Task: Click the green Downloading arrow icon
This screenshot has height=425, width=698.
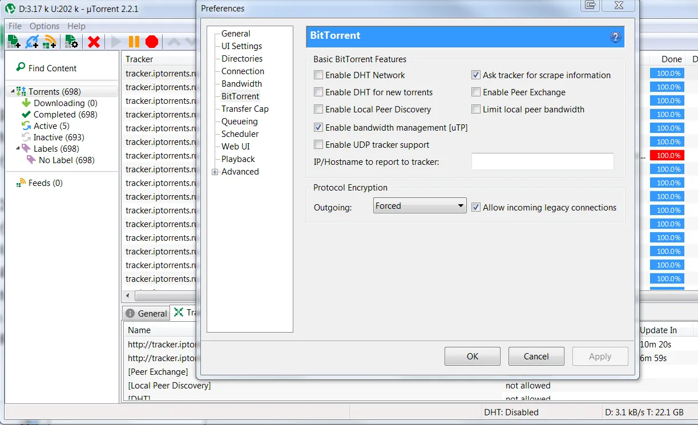Action: 26,103
